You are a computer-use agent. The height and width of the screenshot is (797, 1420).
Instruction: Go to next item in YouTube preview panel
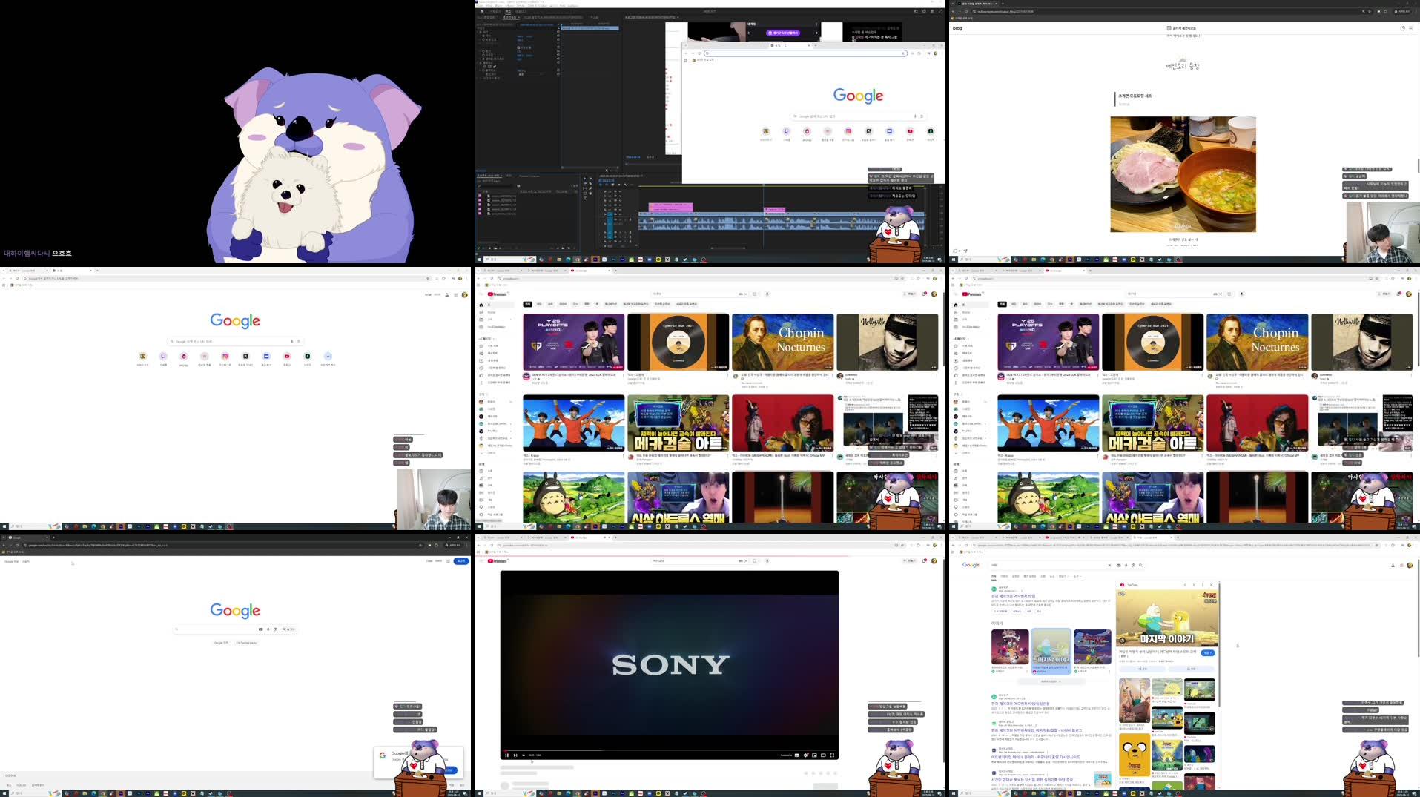click(x=1194, y=585)
